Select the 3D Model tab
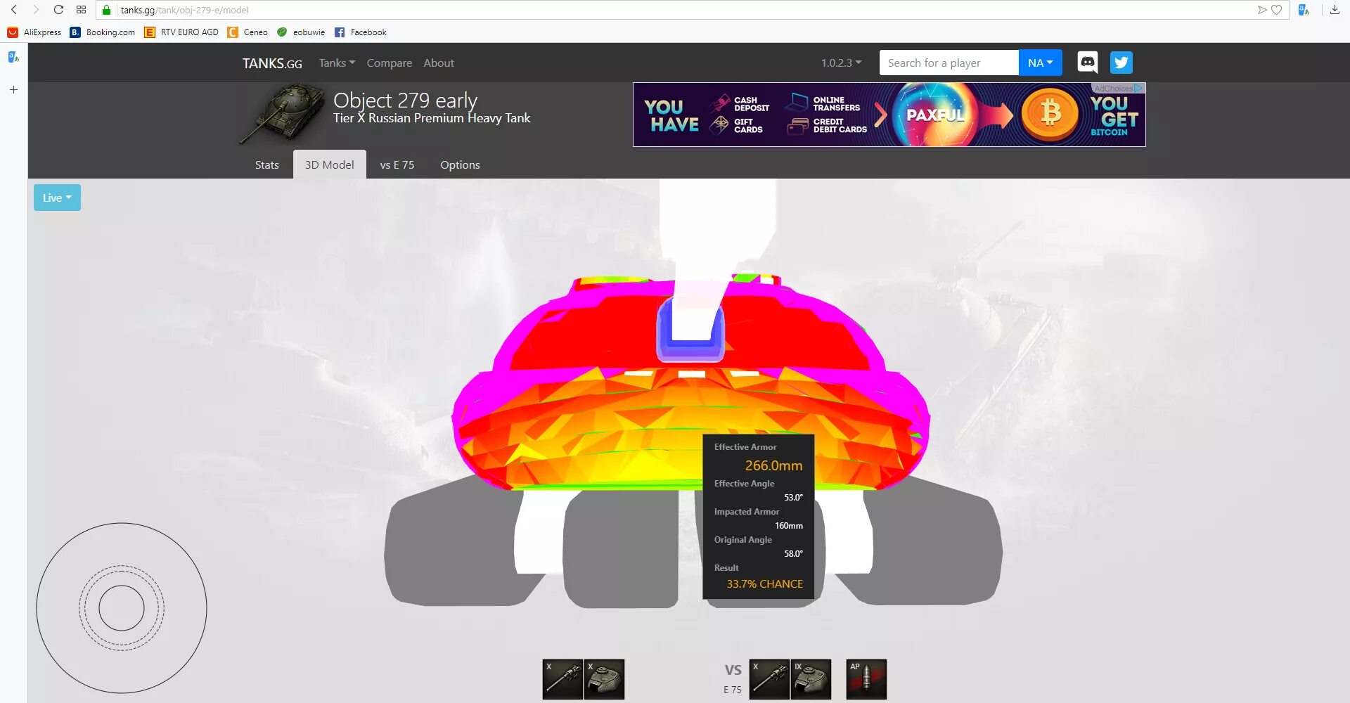 click(329, 165)
